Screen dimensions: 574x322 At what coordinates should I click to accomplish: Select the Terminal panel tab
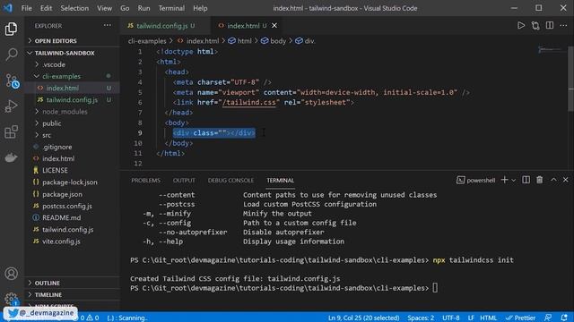280,181
